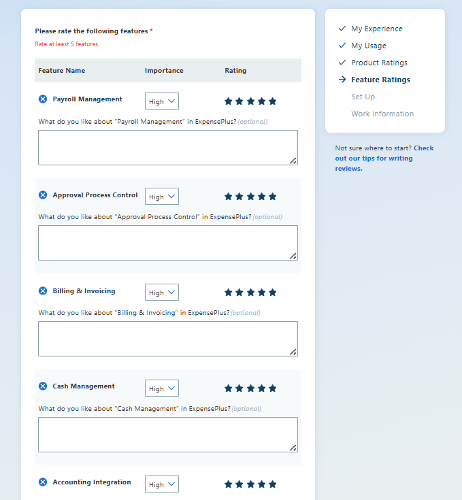
Task: Open Approval Process Control importance dropdown
Action: pyautogui.click(x=162, y=197)
